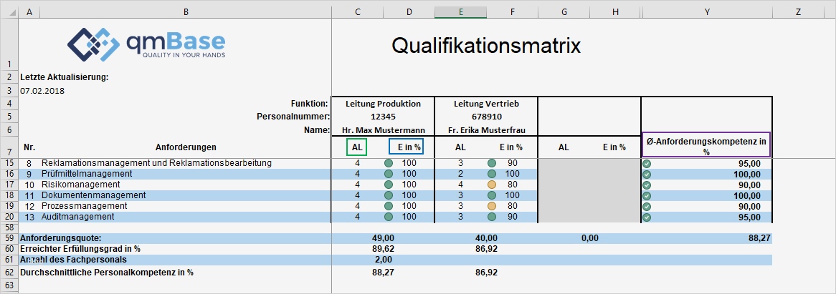836x294 pixels.
Task: Click the Select All corner of the sheet
Action: click(8, 12)
